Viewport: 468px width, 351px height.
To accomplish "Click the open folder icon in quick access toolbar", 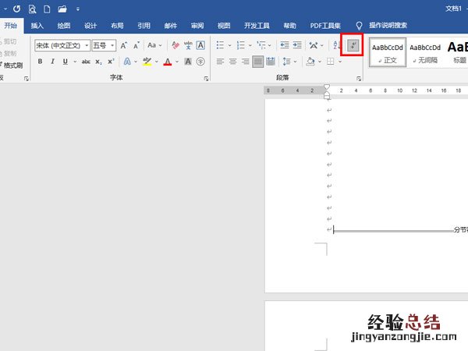I will click(x=62, y=9).
